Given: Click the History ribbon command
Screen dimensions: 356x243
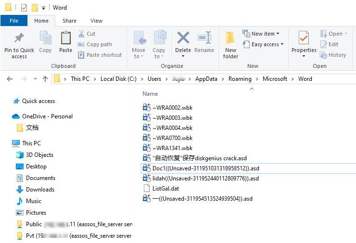Looking at the screenshot, I should click(x=333, y=55).
